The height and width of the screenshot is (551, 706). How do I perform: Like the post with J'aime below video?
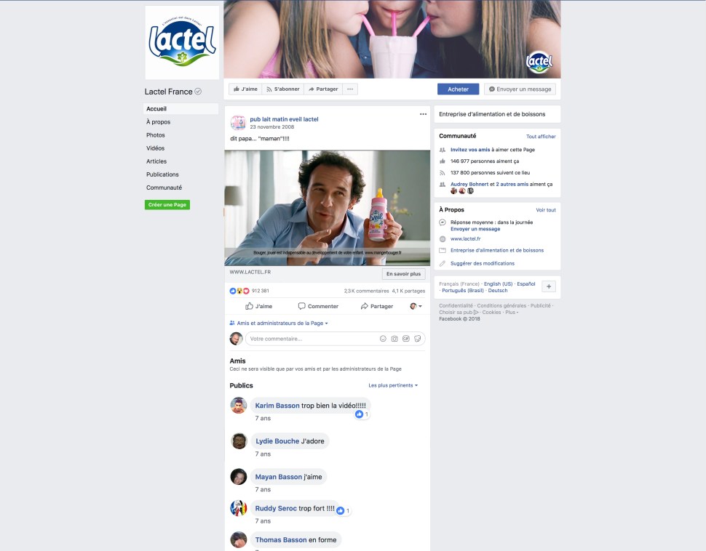[258, 306]
